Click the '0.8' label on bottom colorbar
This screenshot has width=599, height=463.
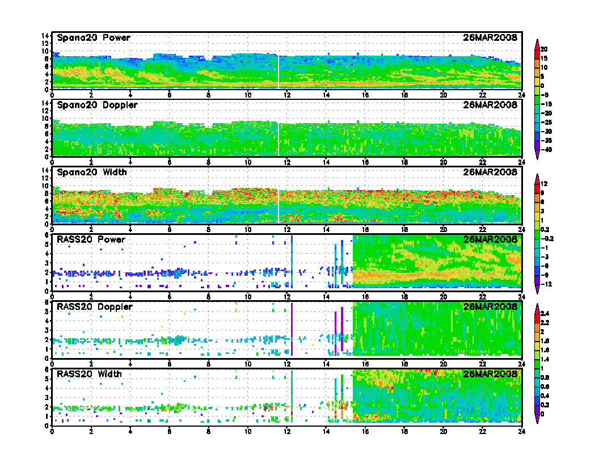(545, 377)
